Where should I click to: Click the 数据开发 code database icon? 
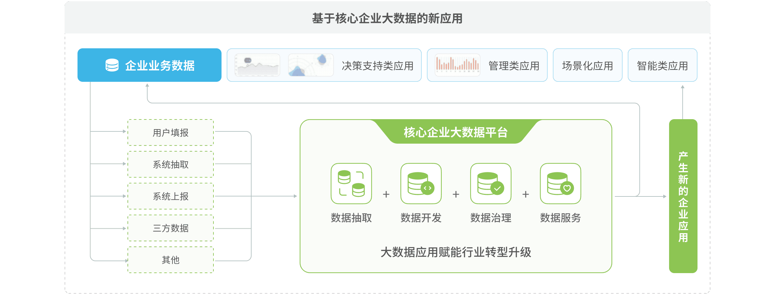pyautogui.click(x=421, y=184)
